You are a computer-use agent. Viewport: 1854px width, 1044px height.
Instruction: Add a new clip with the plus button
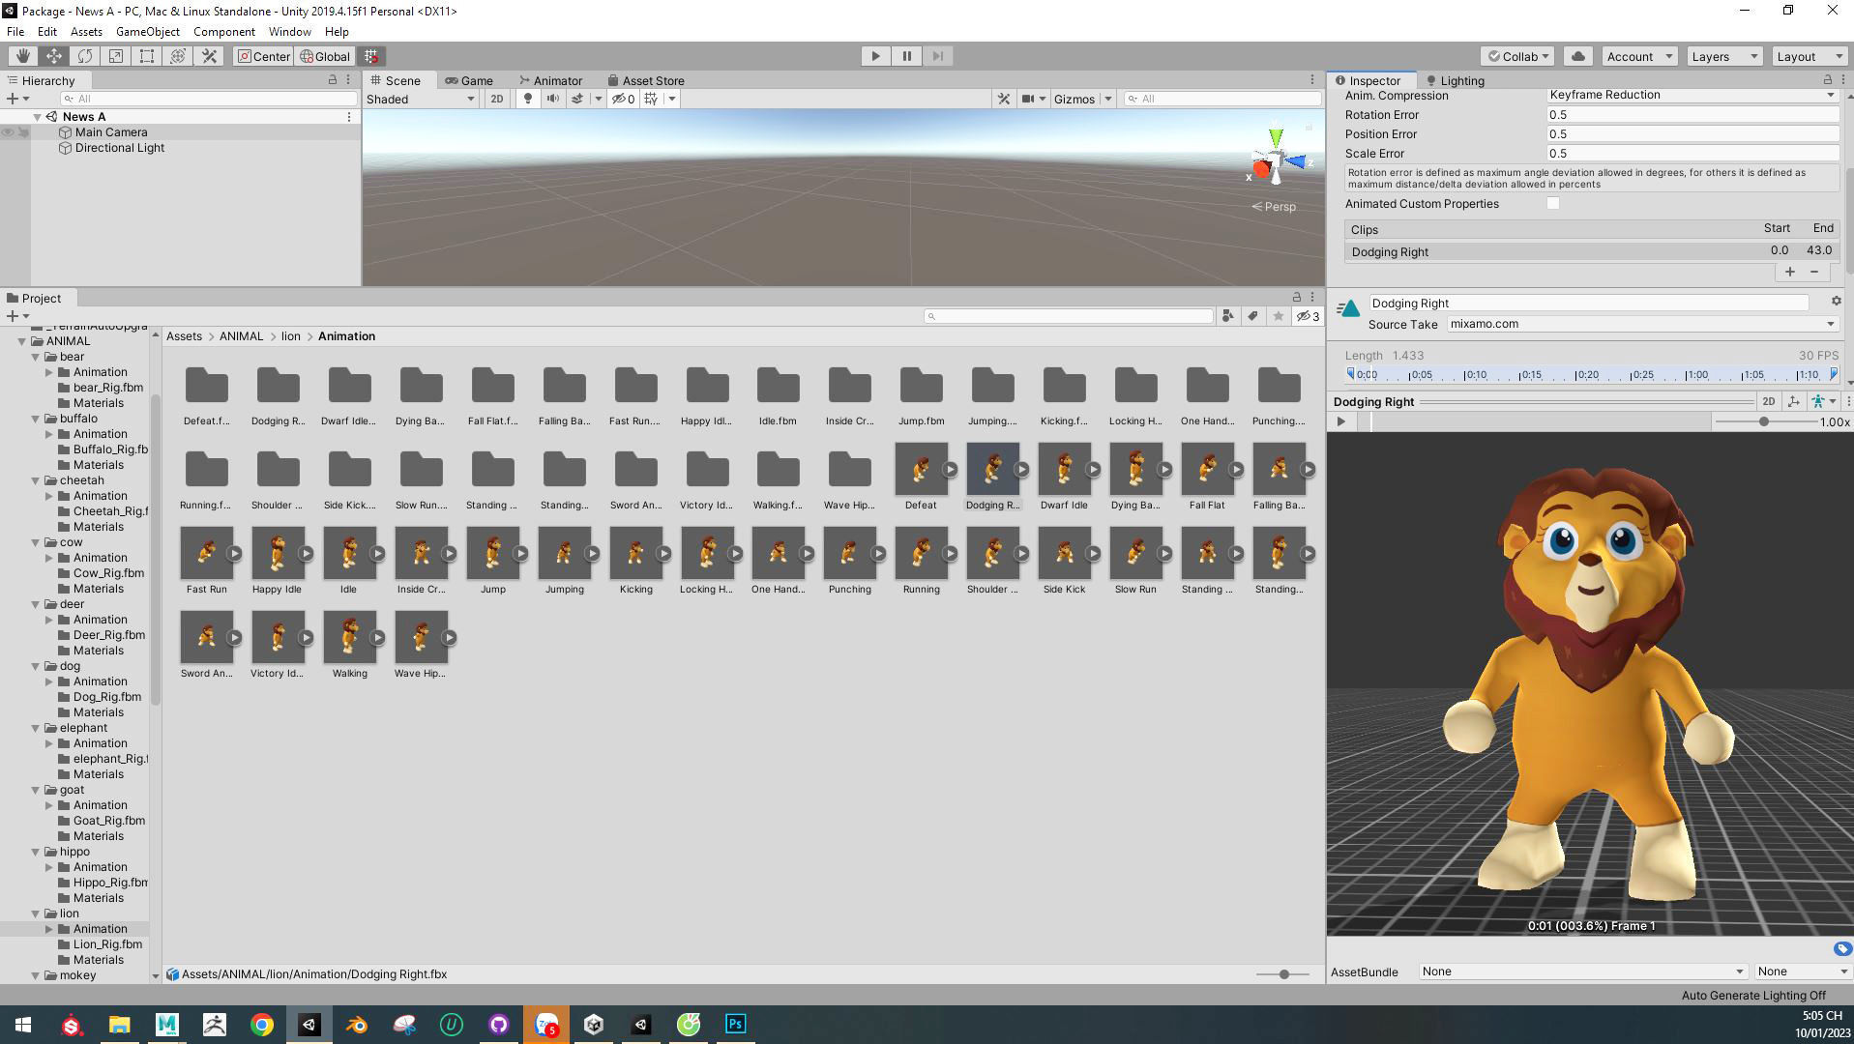1790,272
